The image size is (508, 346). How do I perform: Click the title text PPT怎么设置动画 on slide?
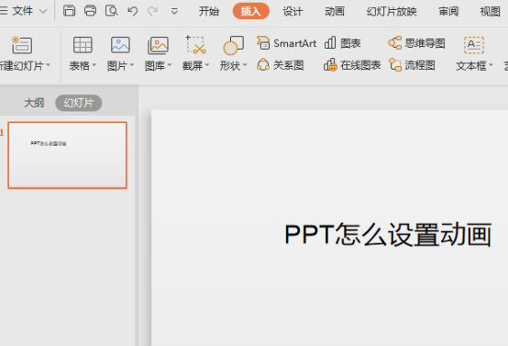[x=388, y=234]
